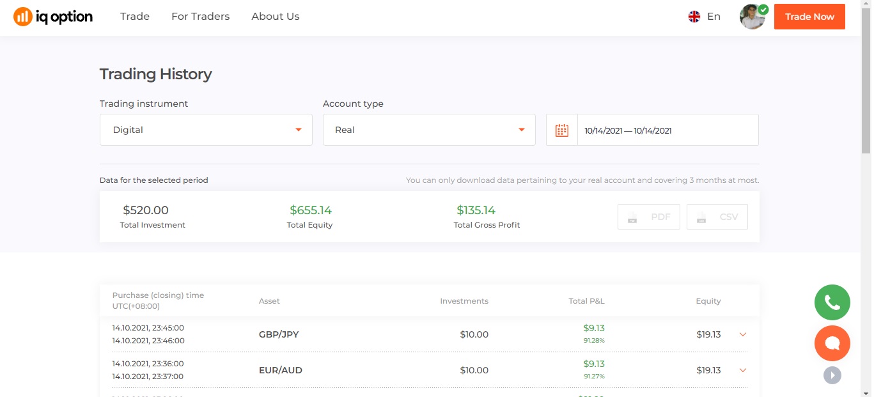Expand the EUR/AUD trade row details
The image size is (874, 397).
742,370
